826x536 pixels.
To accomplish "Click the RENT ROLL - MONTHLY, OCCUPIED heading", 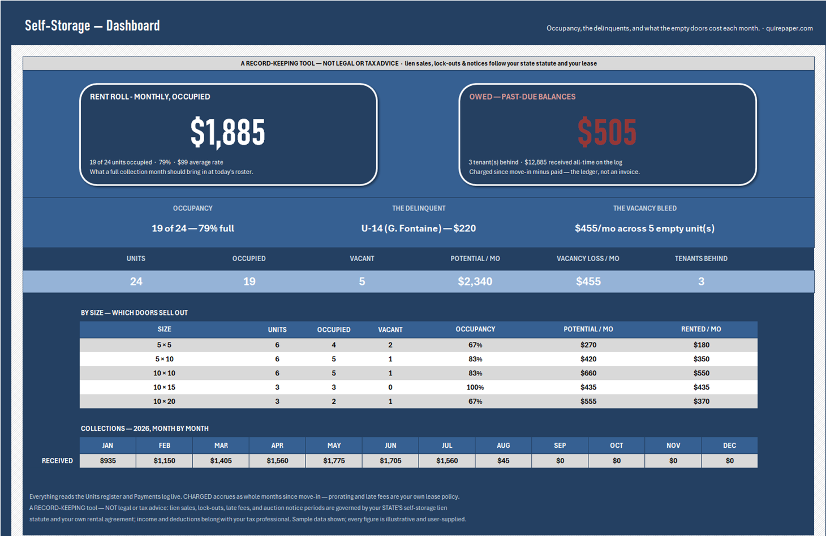I will tap(150, 97).
